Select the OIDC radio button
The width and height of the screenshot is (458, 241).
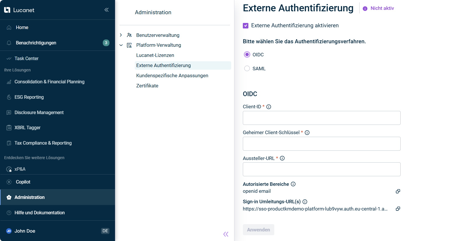click(247, 55)
